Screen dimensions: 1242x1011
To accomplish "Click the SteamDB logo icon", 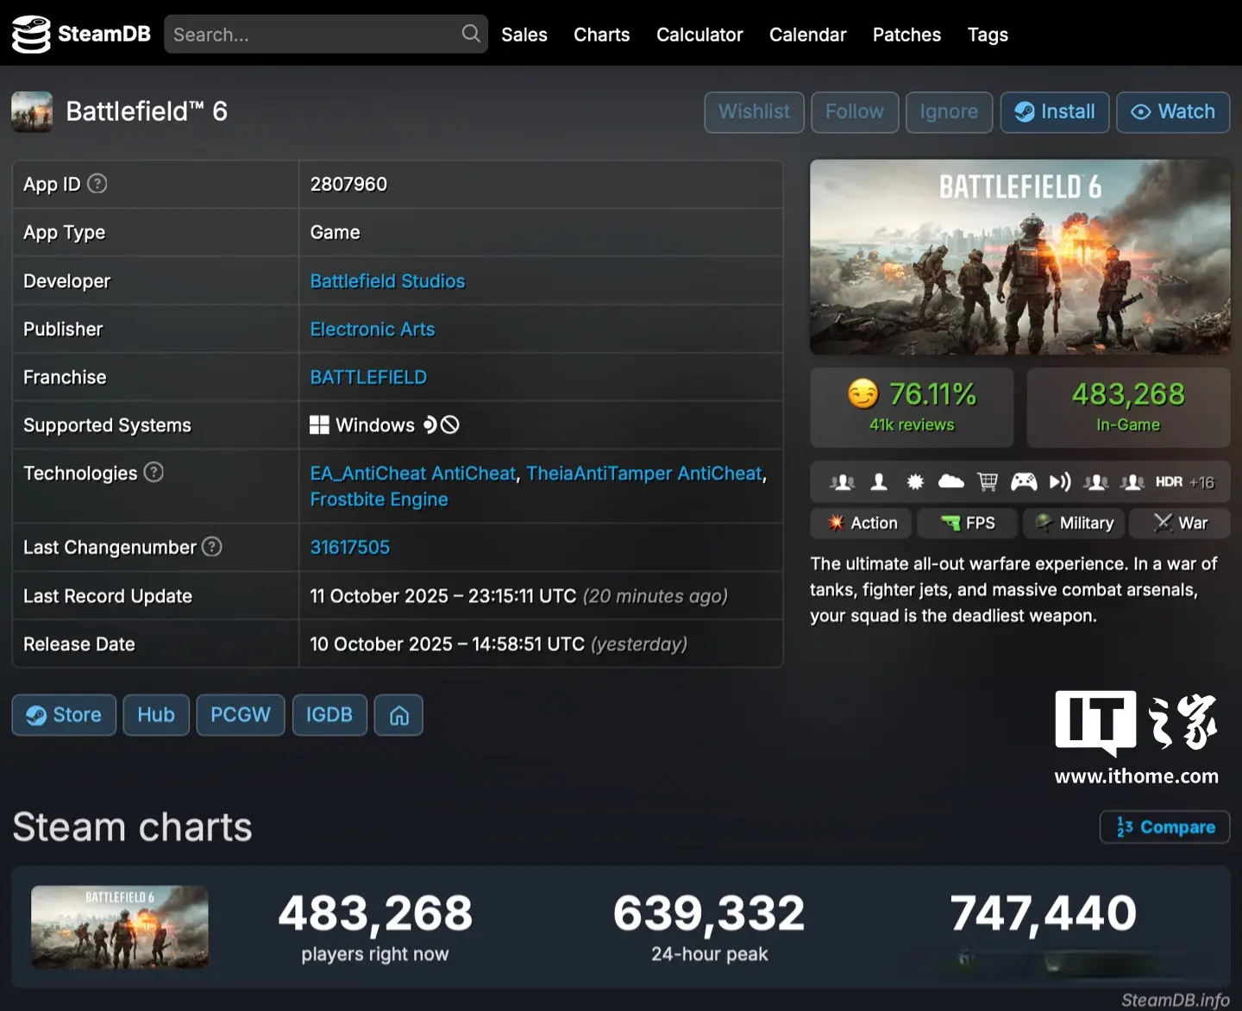I will tap(31, 35).
